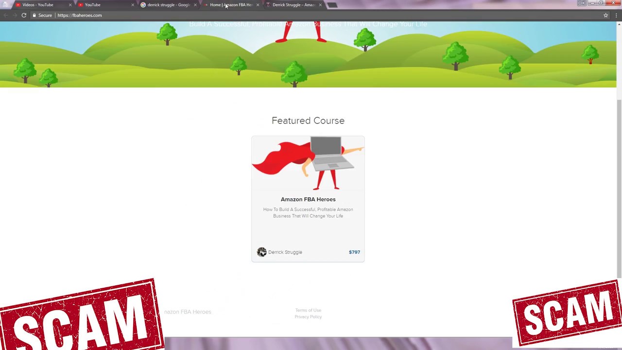Reload the fbaheroes.com page
Viewport: 622px width, 350px height.
pyautogui.click(x=24, y=15)
